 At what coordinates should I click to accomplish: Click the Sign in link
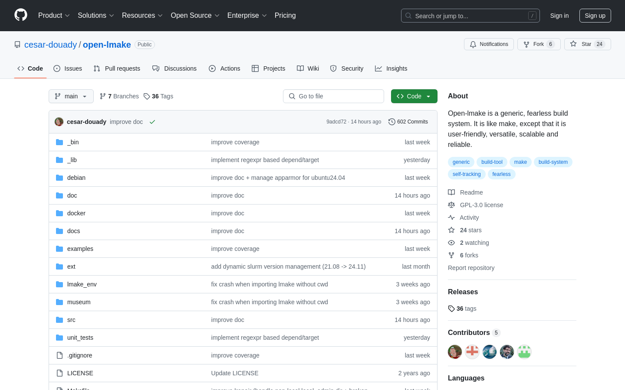point(559,16)
